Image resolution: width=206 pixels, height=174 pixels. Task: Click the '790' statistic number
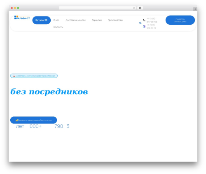[x=59, y=126]
